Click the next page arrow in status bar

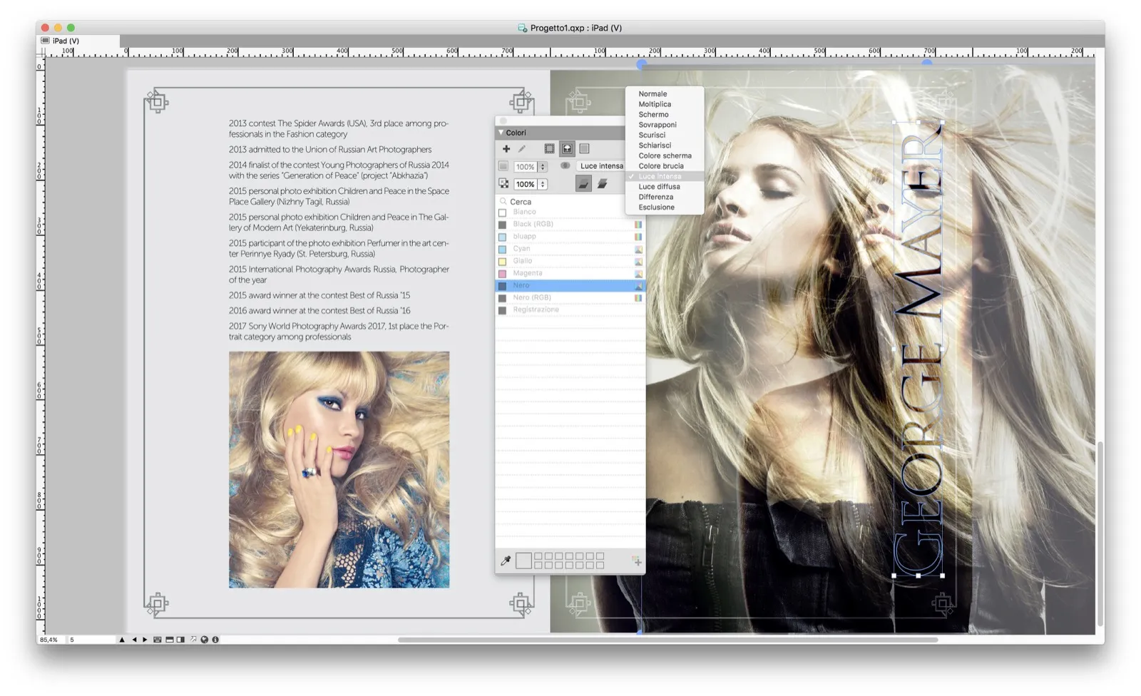pyautogui.click(x=145, y=640)
